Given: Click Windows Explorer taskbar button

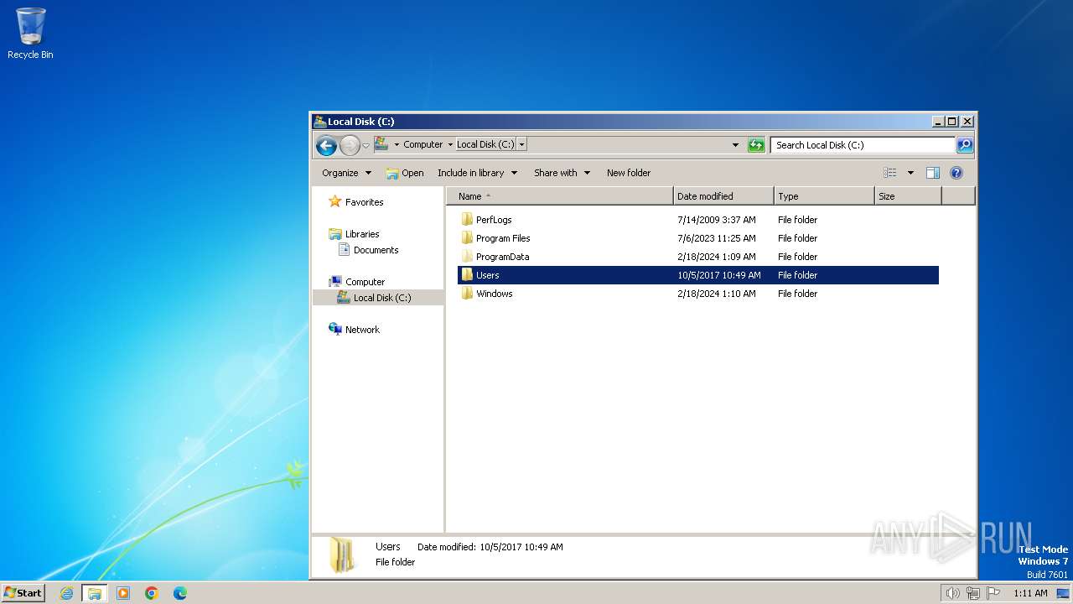Looking at the screenshot, I should 95,593.
